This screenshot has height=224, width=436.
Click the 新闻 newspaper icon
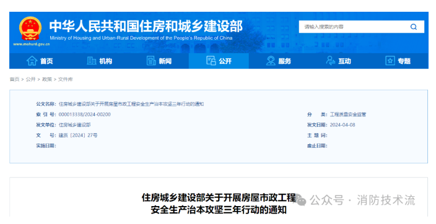(151, 61)
